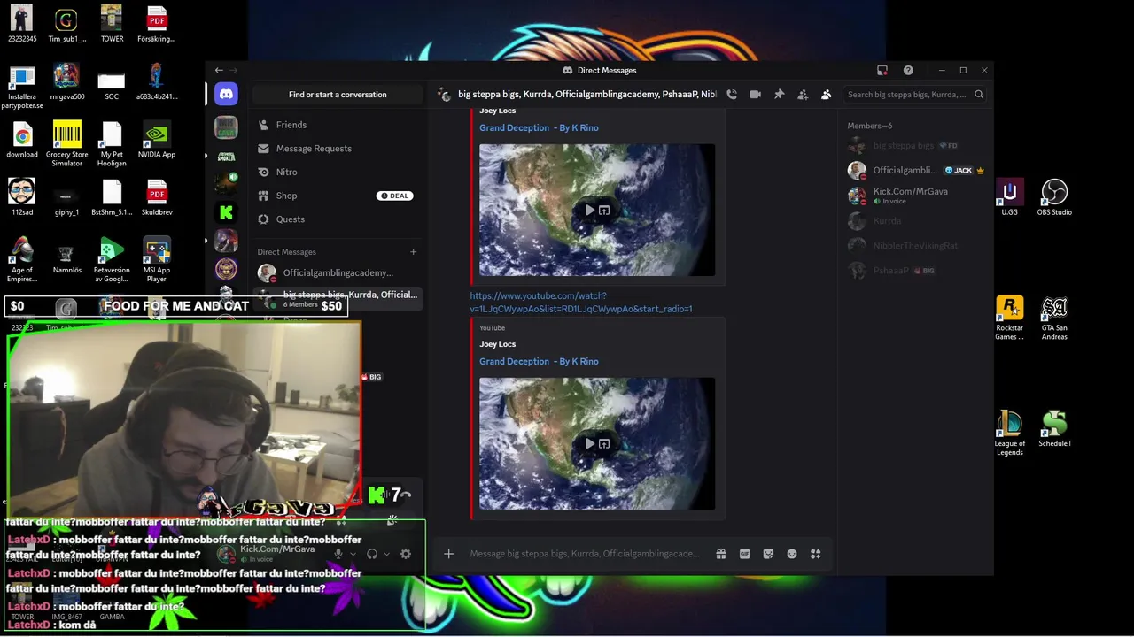Image resolution: width=1134 pixels, height=637 pixels.
Task: Click the message input field
Action: click(x=585, y=554)
